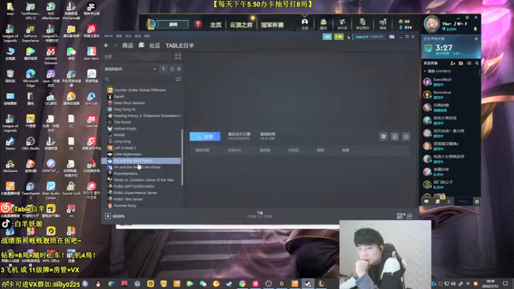Select Ding Dong XL in library
The width and height of the screenshot is (514, 289).
(x=125, y=109)
